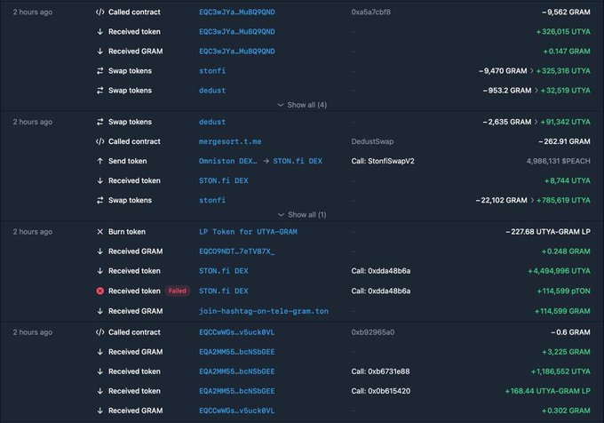The height and width of the screenshot is (423, 604).
Task: Click up-arrow icon on Send token row
Action: coord(99,161)
